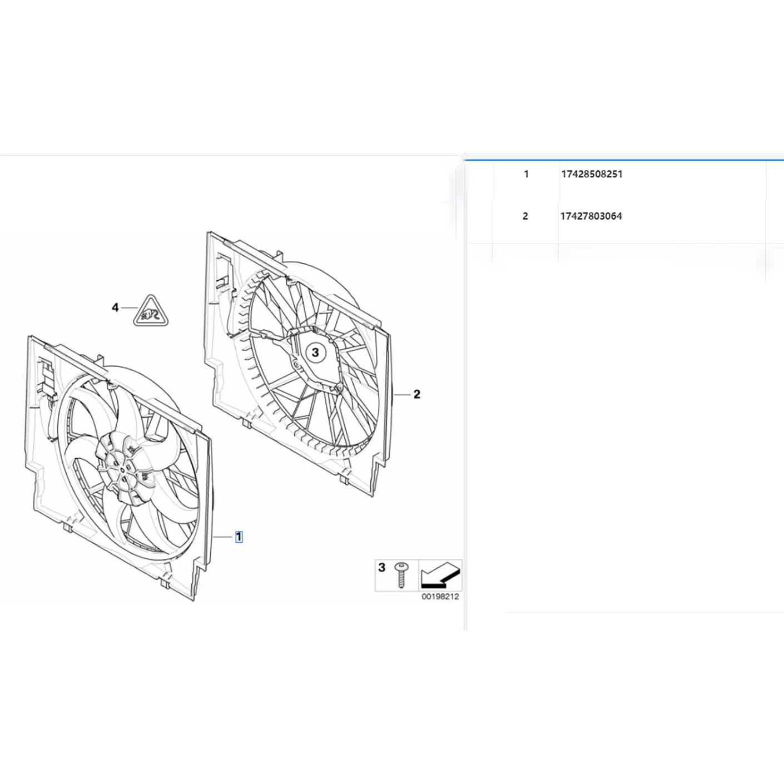
Task: Select part number 17428508251
Action: (592, 174)
